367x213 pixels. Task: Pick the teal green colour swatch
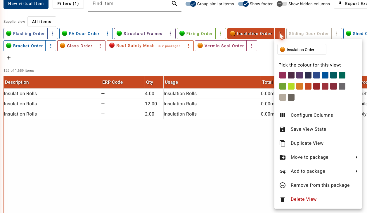(x=342, y=75)
